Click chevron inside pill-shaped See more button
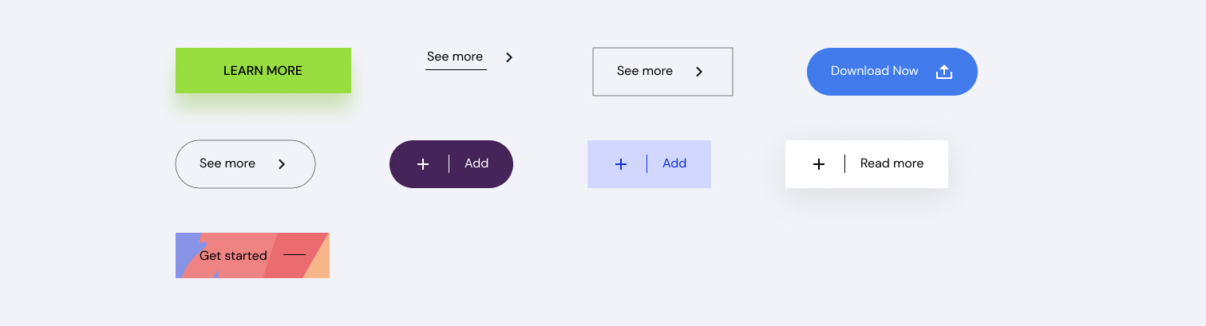This screenshot has width=1206, height=326. [x=282, y=164]
